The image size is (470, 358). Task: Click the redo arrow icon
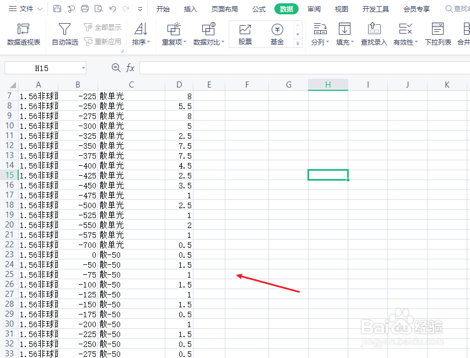pos(126,9)
